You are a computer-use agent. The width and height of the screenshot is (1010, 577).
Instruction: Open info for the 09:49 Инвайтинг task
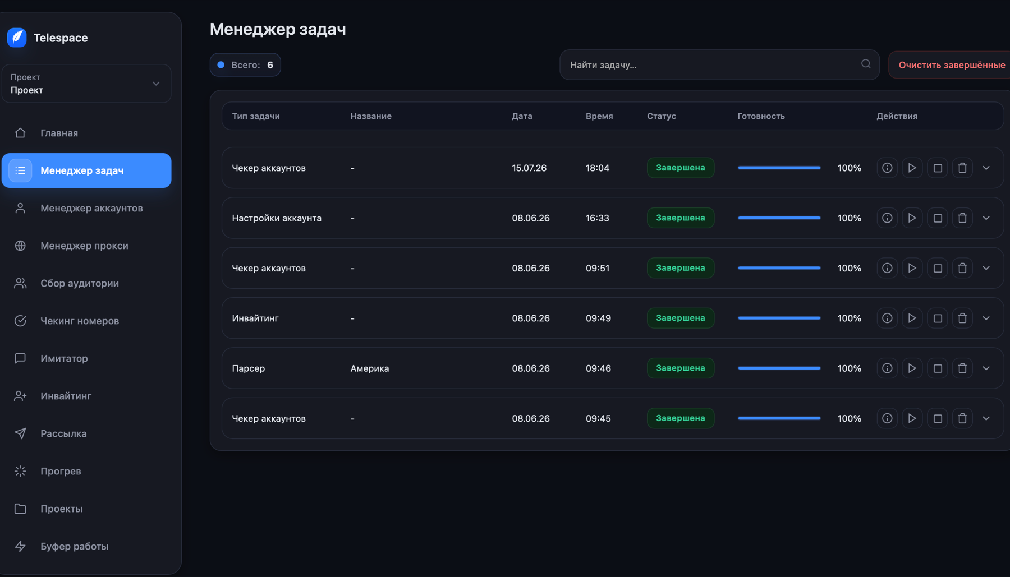(x=887, y=318)
